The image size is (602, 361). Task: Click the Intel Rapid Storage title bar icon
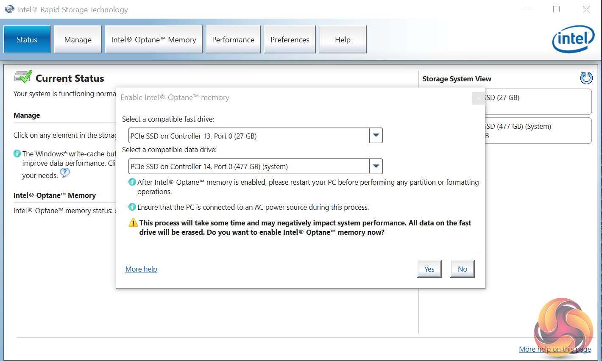(x=9, y=9)
